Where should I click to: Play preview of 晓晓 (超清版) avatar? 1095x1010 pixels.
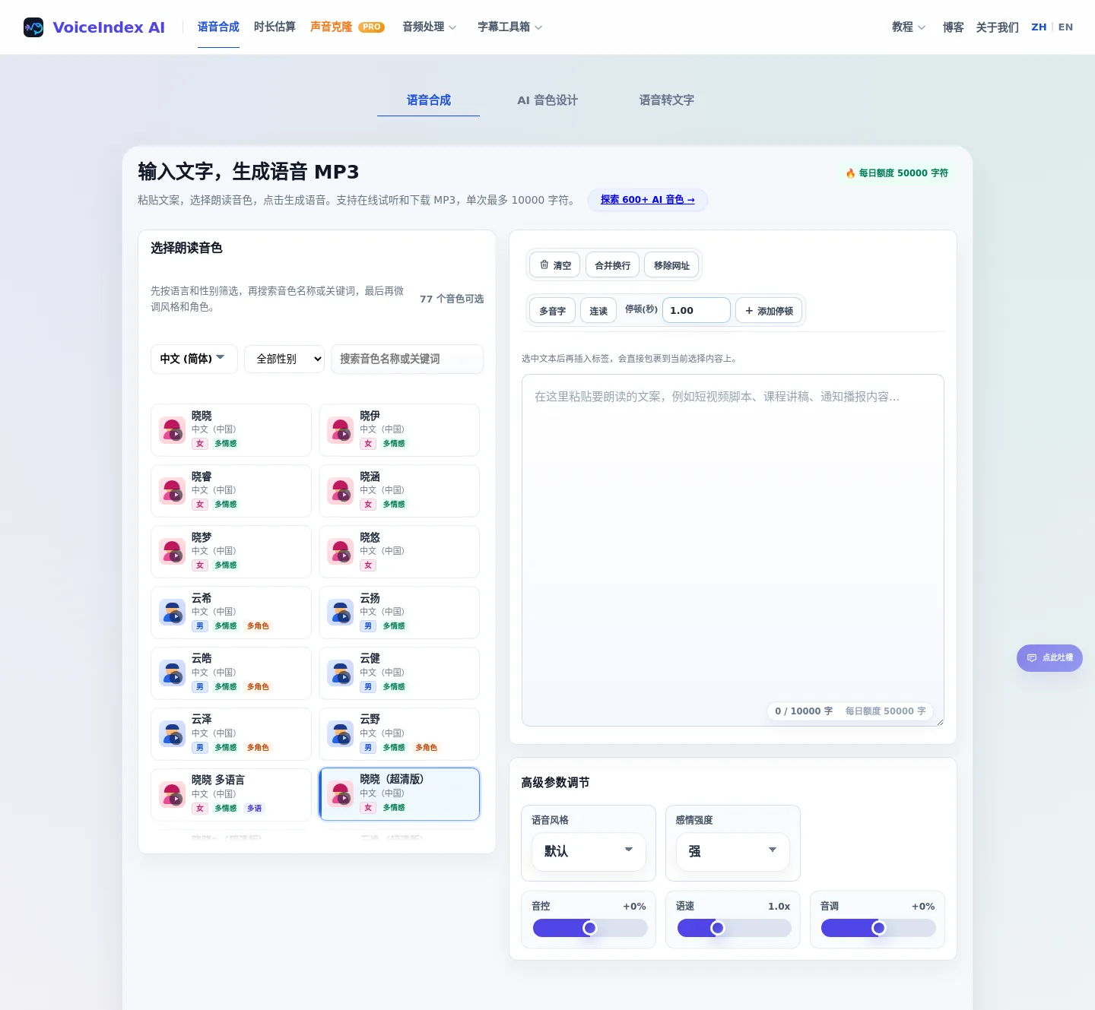pyautogui.click(x=341, y=794)
